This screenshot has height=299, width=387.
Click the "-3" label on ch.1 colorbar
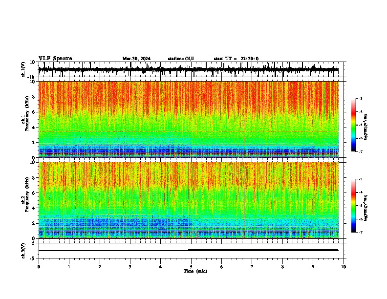tap(361, 98)
